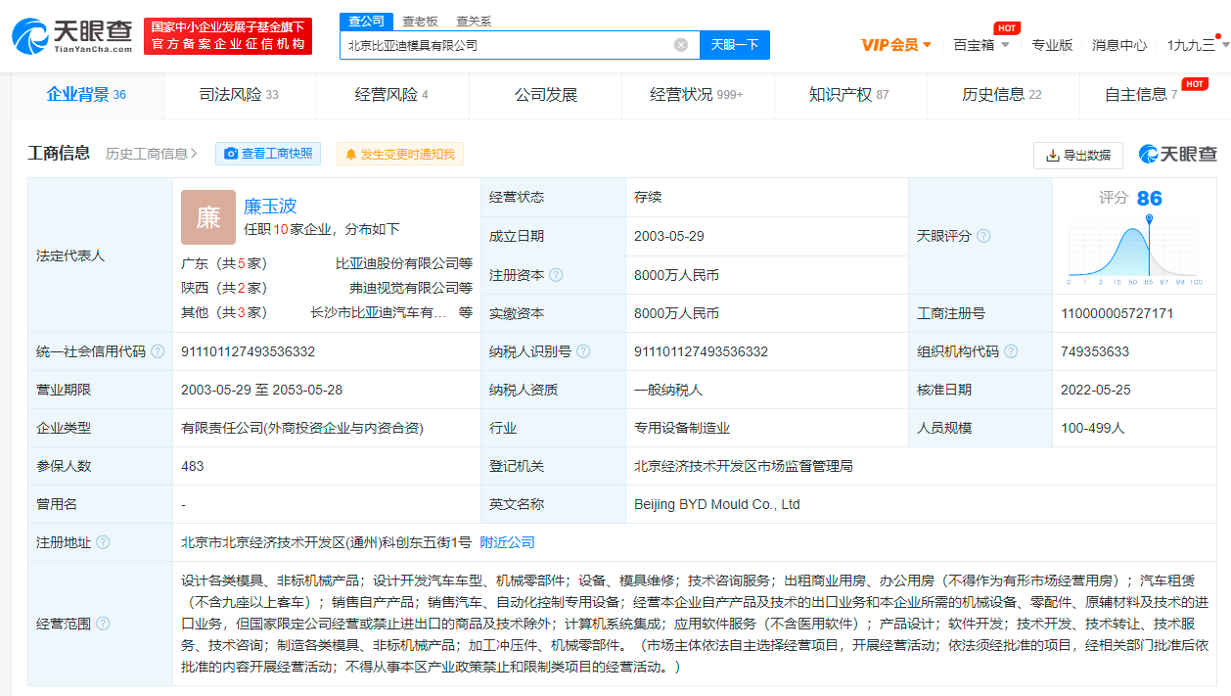This screenshot has width=1231, height=696.
Task: Click the 人员规模 value 100-499人
Action: tap(1093, 428)
